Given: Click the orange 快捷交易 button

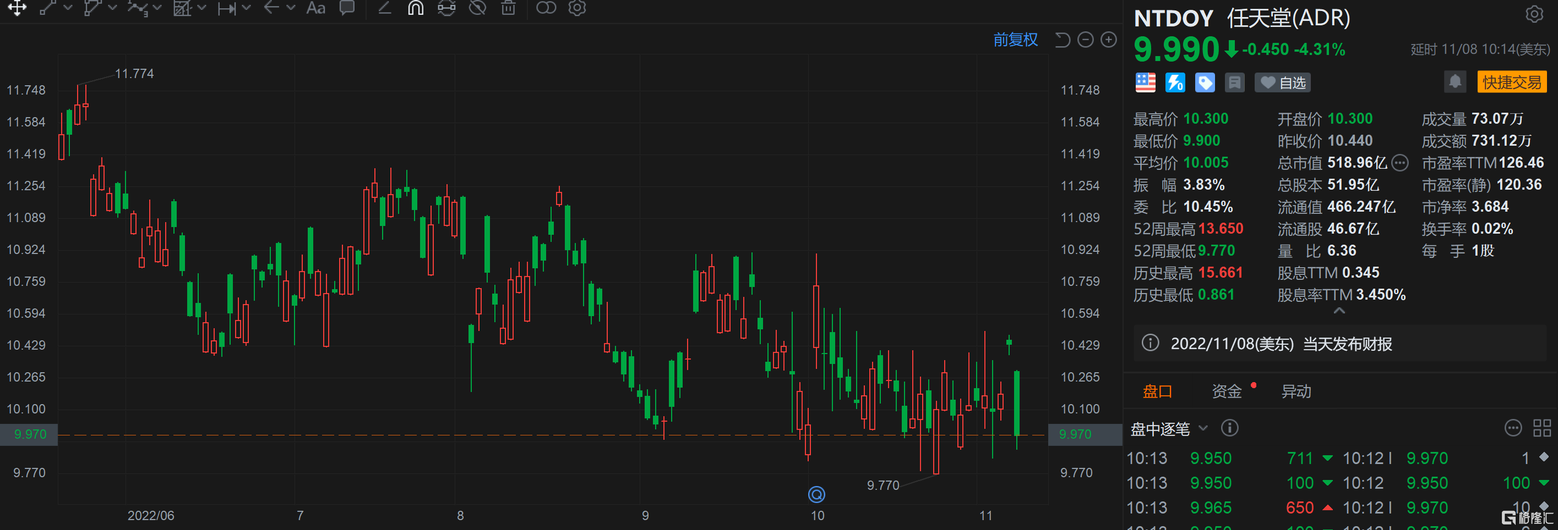Looking at the screenshot, I should pyautogui.click(x=1512, y=82).
